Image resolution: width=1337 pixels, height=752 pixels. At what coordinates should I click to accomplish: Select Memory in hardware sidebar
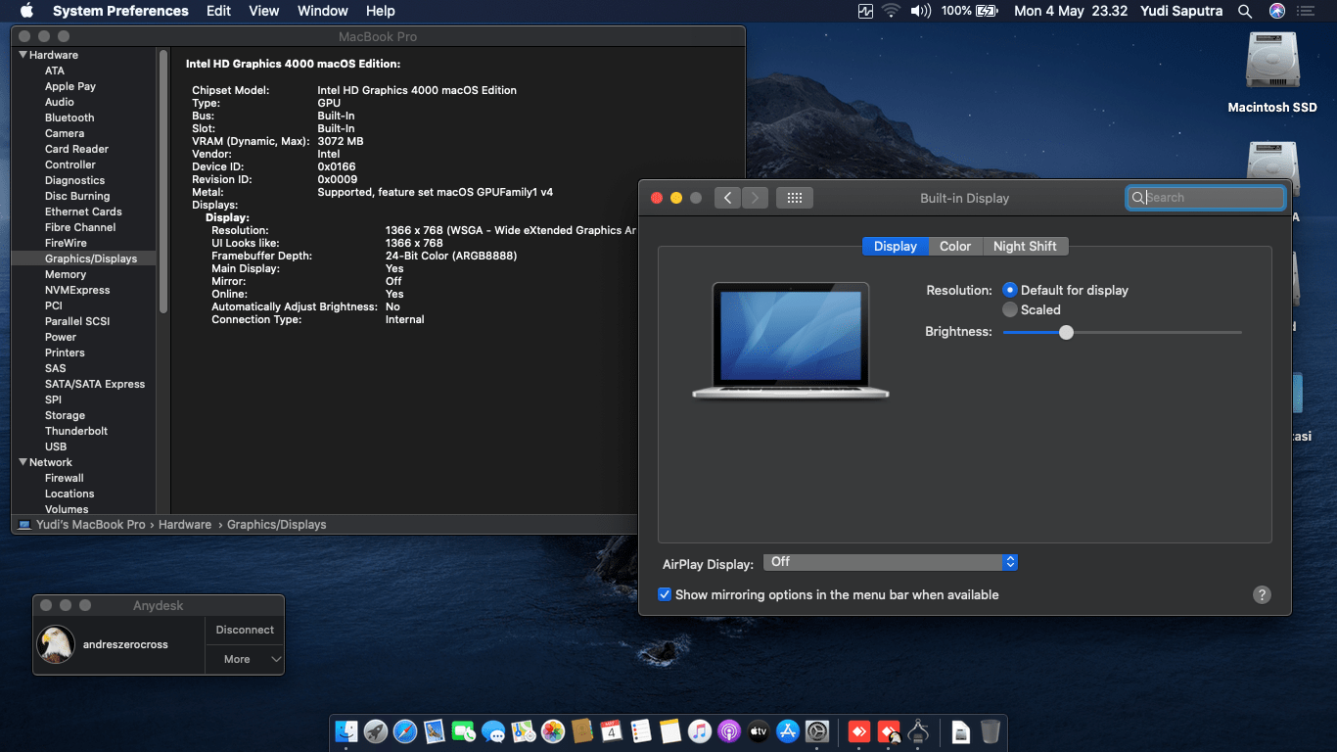pyautogui.click(x=66, y=274)
